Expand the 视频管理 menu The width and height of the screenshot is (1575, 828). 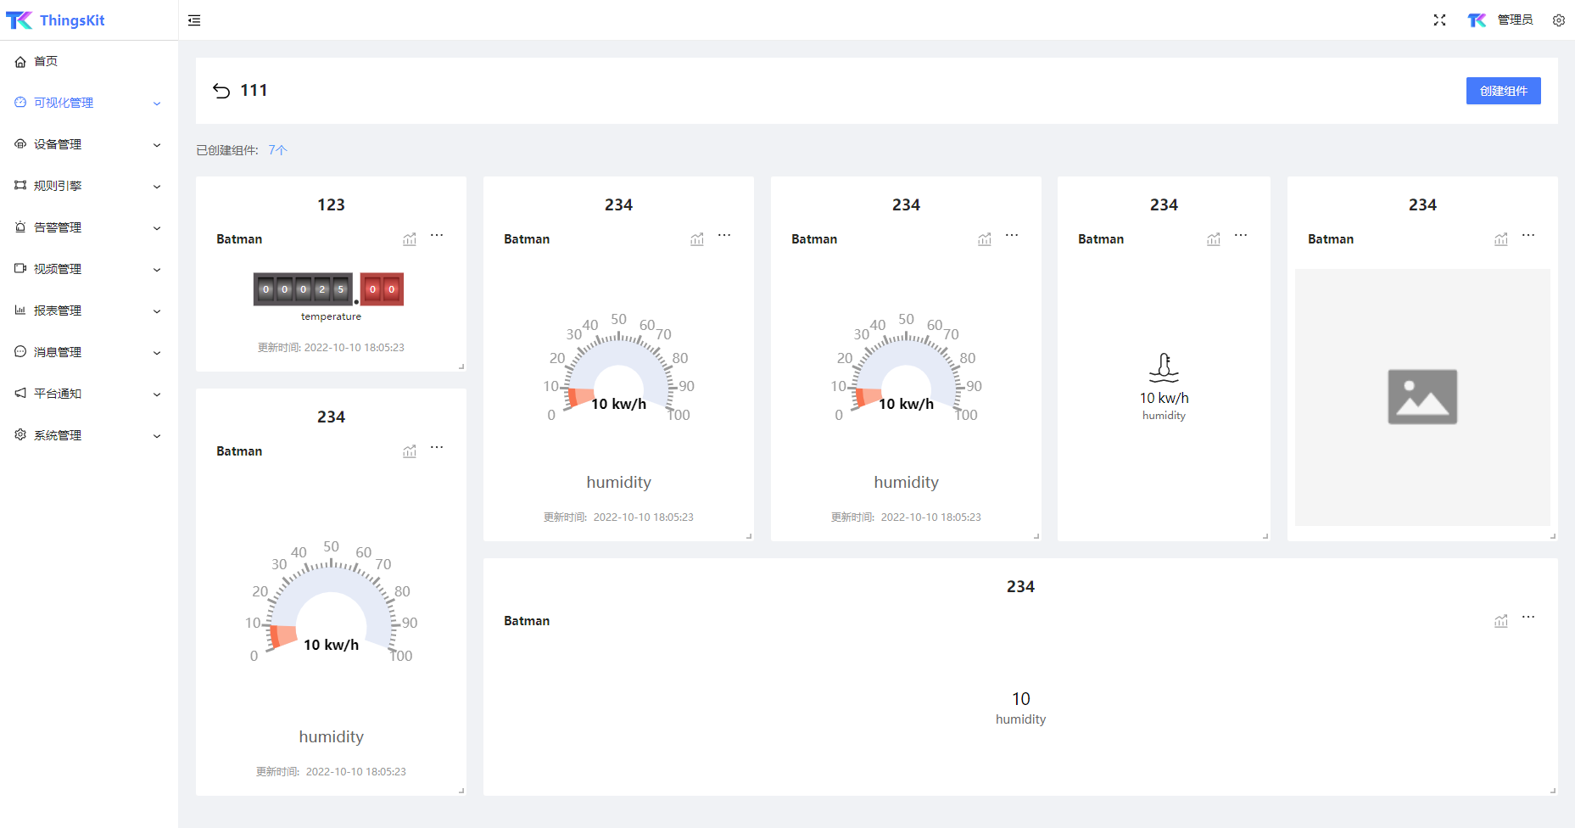[89, 269]
